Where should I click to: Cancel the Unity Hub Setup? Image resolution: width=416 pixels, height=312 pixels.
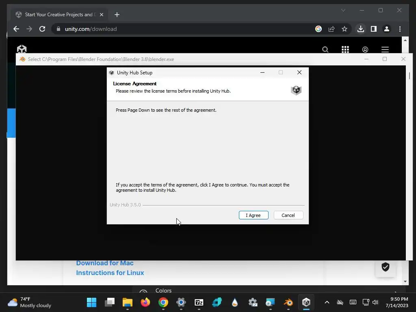[x=288, y=215]
